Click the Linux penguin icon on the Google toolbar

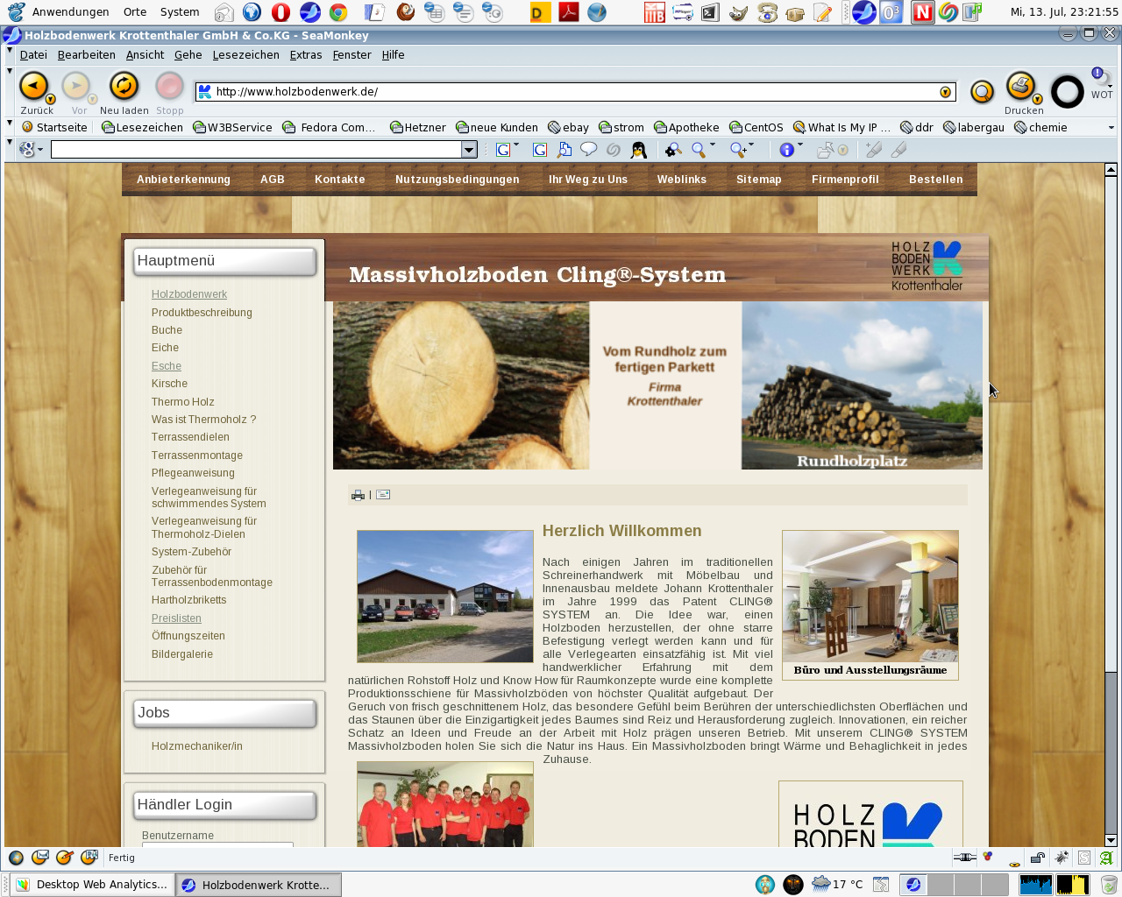coord(639,150)
